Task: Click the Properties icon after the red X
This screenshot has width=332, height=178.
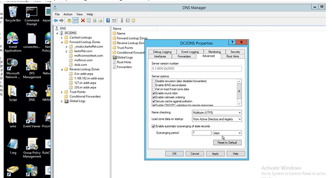Action: [x=89, y=21]
